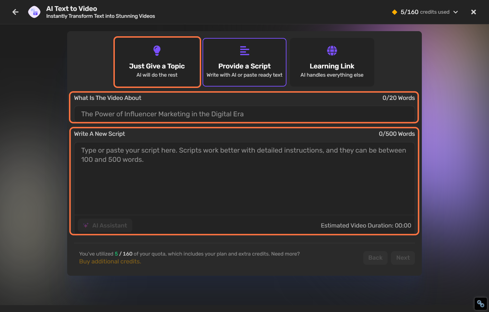Click the Write A New Script label

99,134
